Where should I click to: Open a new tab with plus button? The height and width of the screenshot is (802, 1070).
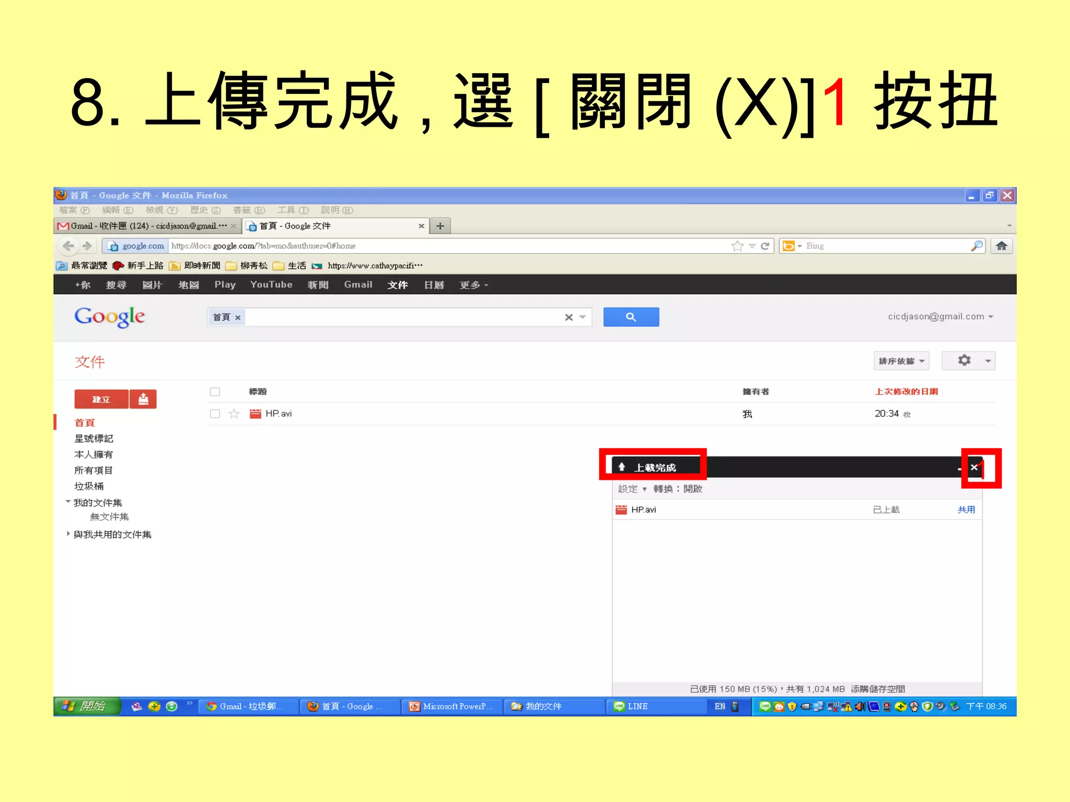point(440,226)
